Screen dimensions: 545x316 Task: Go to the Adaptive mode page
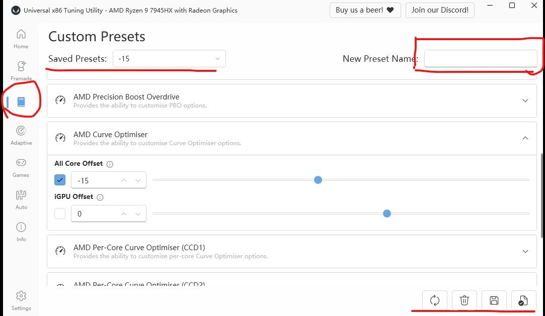[x=21, y=135]
